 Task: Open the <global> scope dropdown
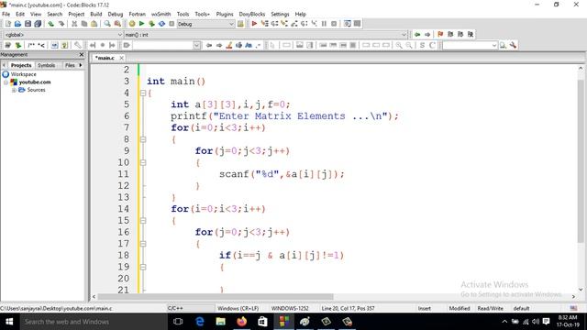click(x=120, y=35)
